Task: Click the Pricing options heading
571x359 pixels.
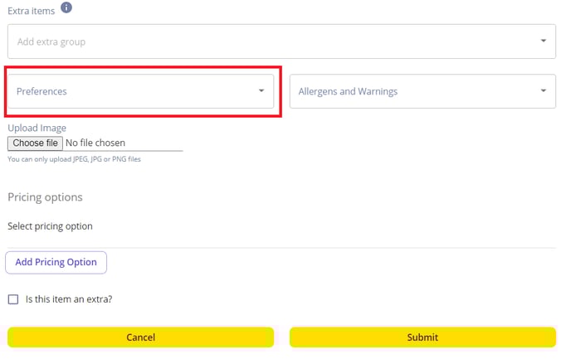Action: click(x=45, y=197)
